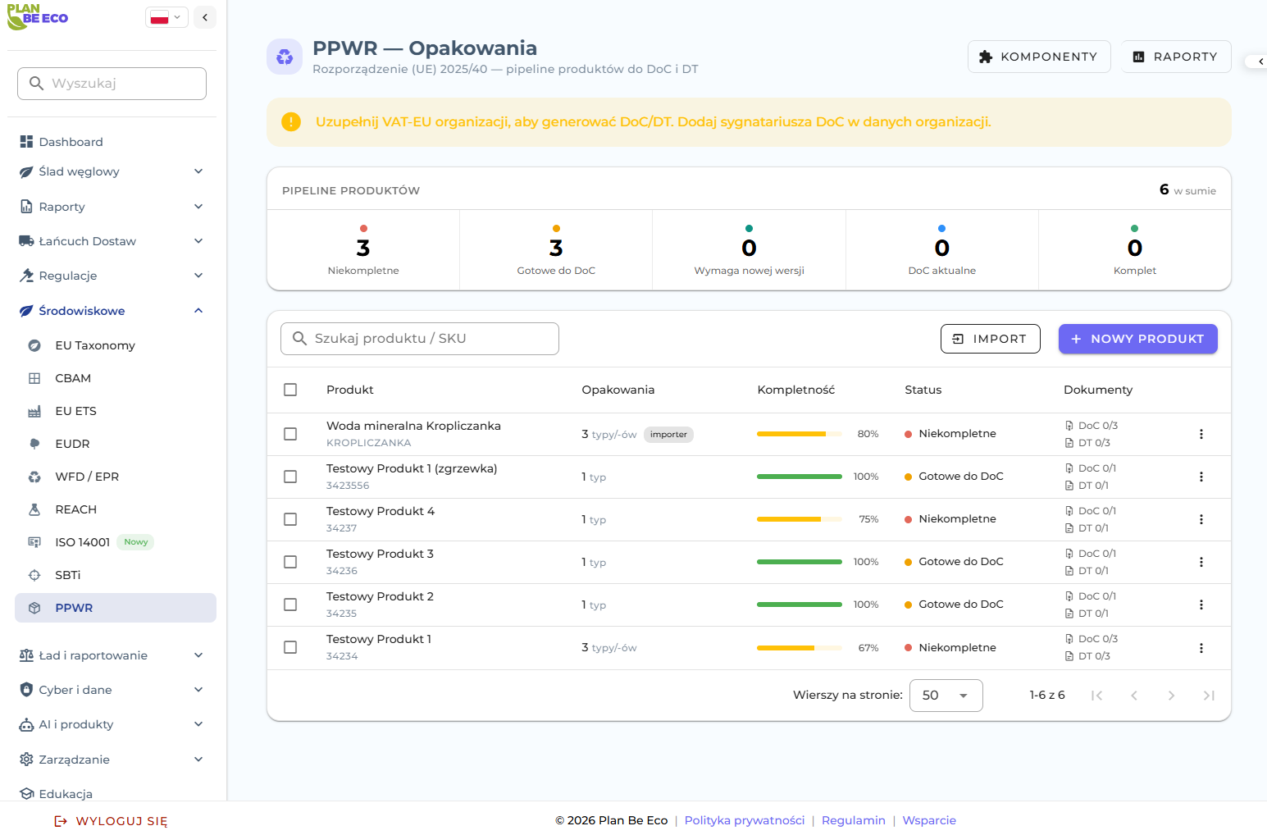Collapse sidebar with the left arrow button

click(205, 17)
